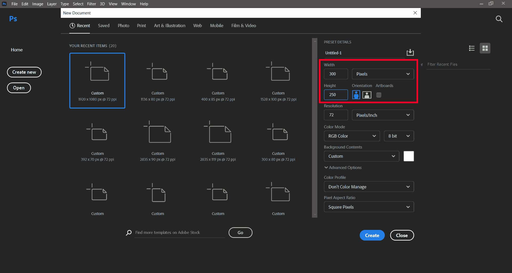Click the Go button
Screen dimensions: 512x273
click(240, 233)
